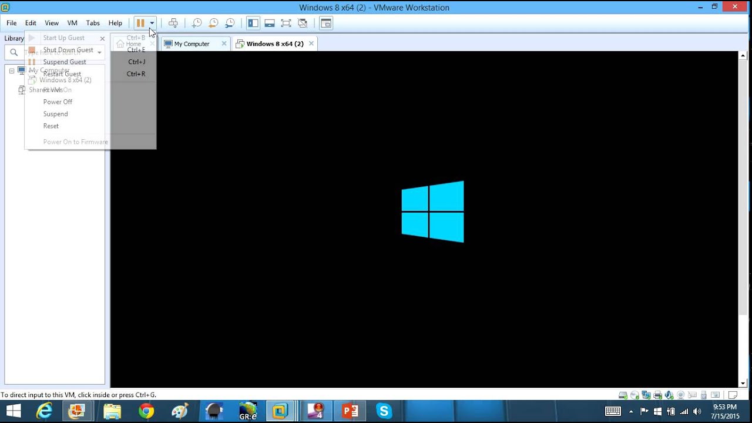Revert the VM to its snapshot
The height and width of the screenshot is (423, 752).
pyautogui.click(x=213, y=23)
